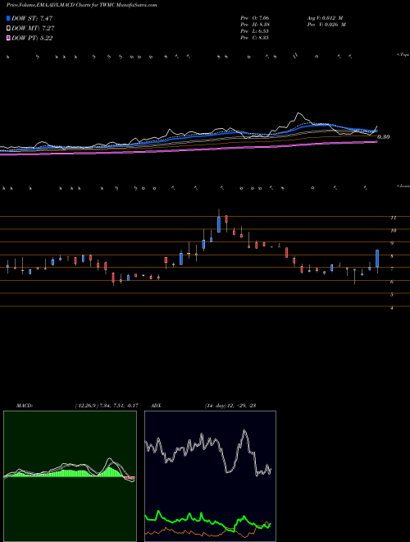Click the price axis label 7
Viewport: 410px width, 542px height.
point(392,269)
